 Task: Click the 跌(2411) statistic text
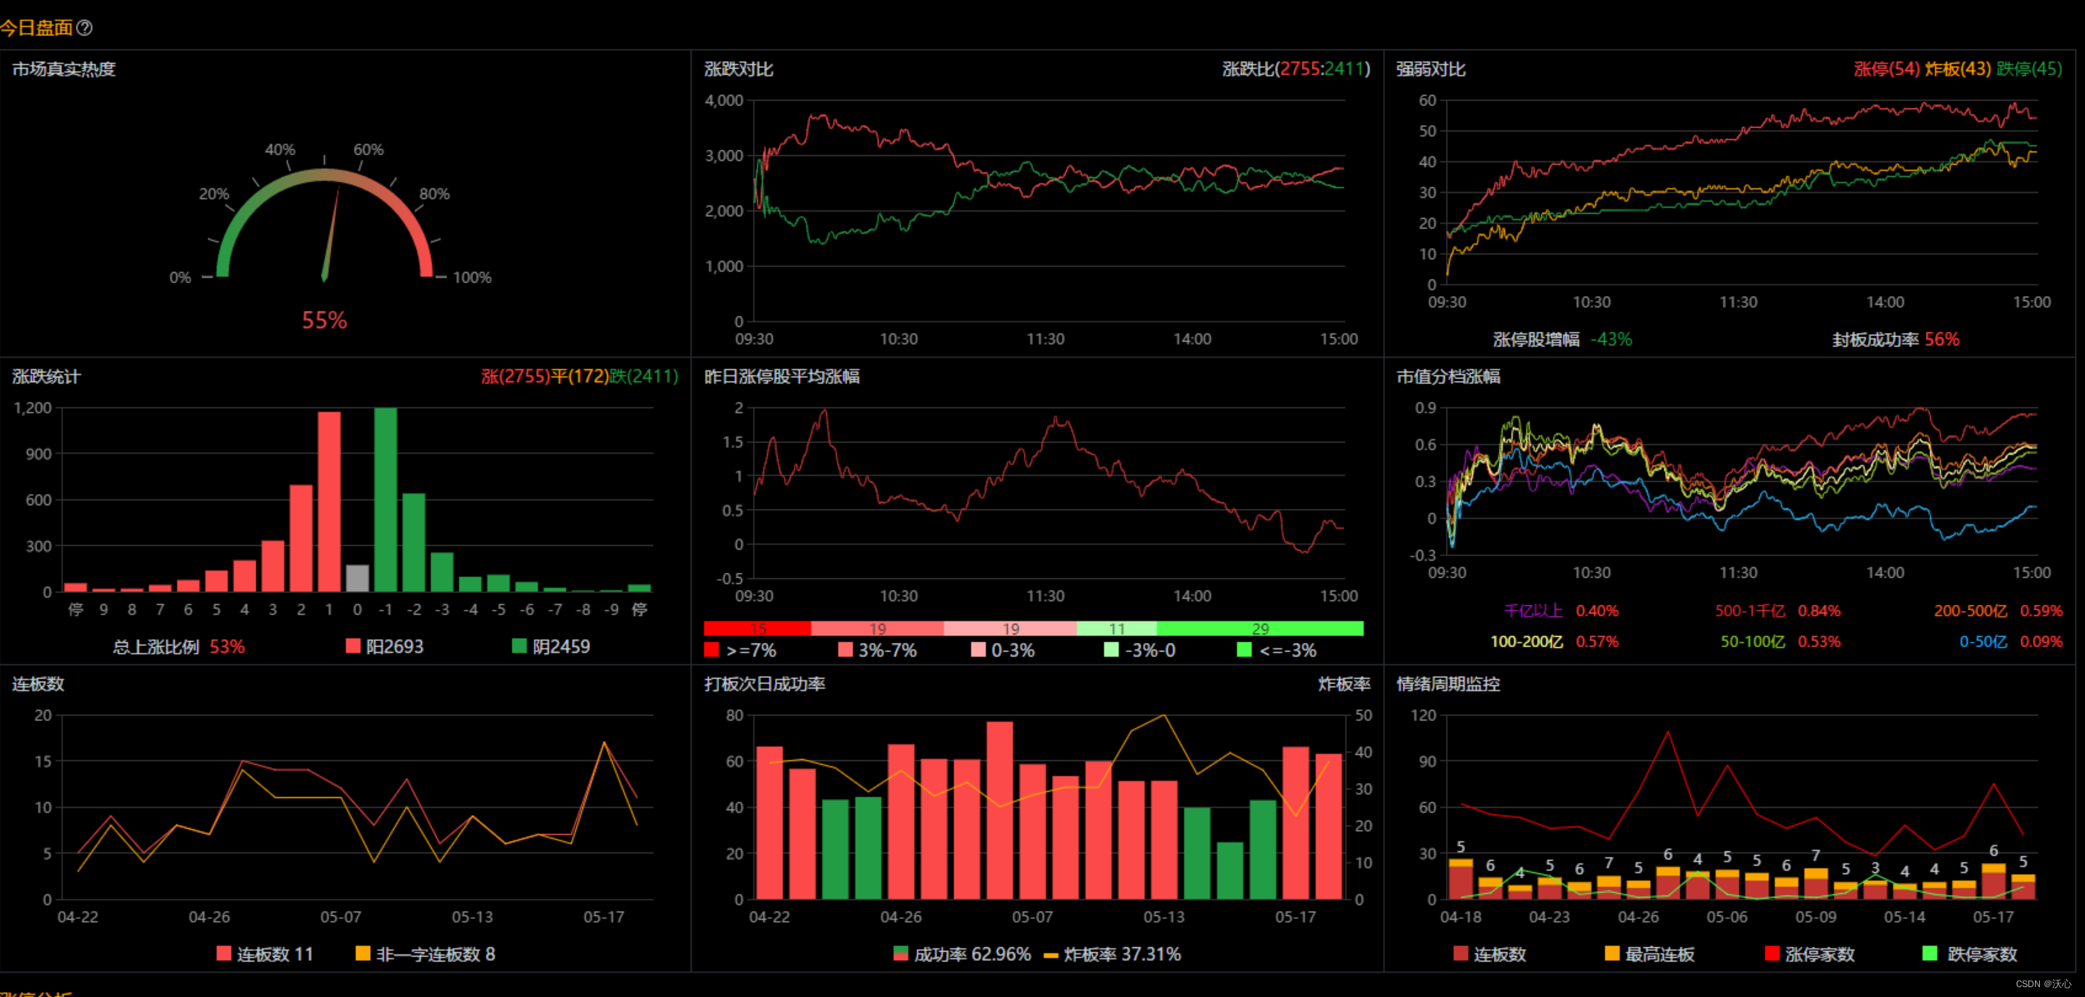[643, 376]
